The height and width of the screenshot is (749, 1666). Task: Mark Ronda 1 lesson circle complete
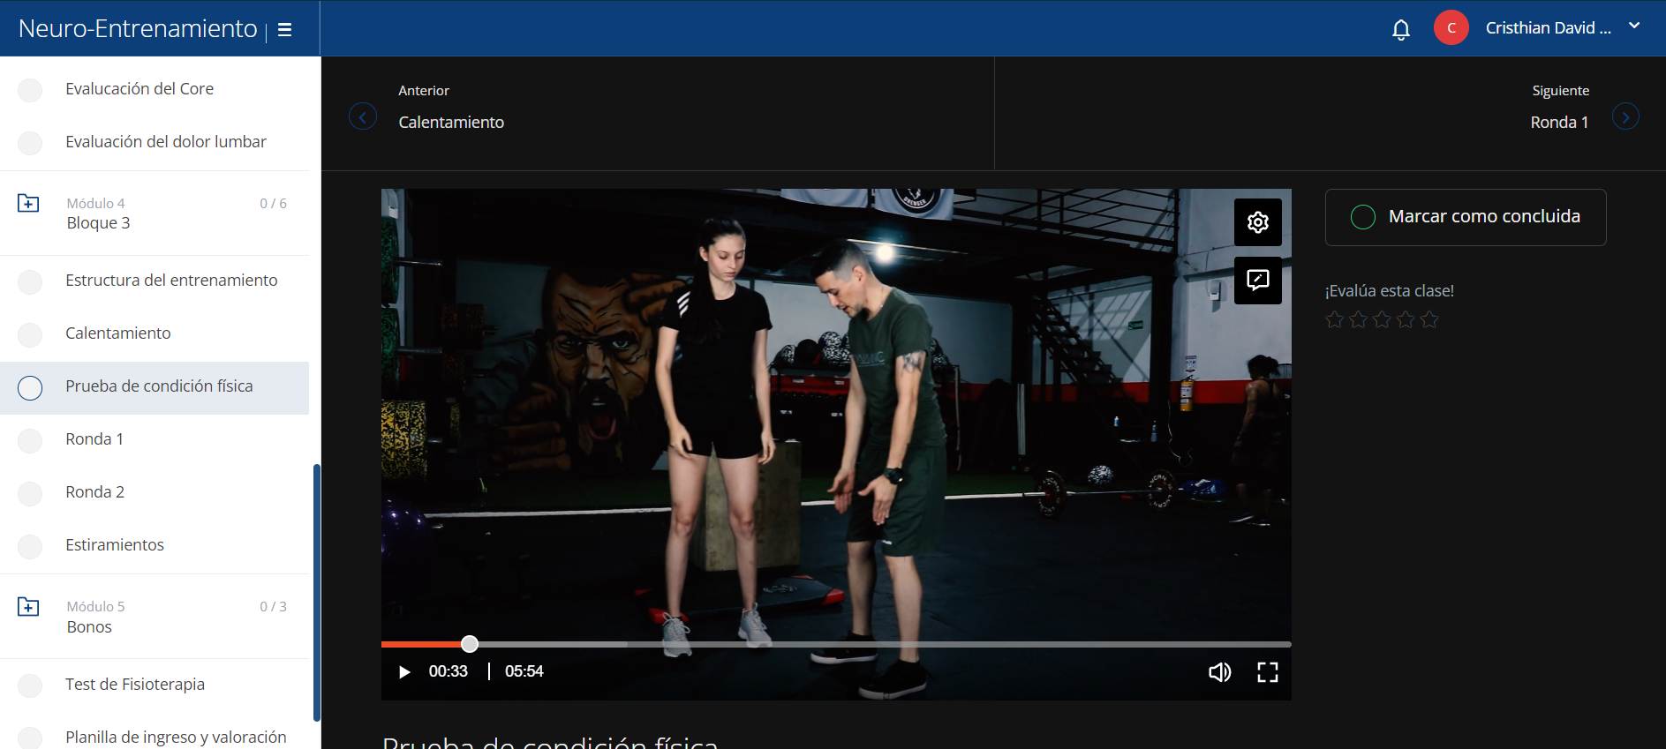(x=30, y=440)
